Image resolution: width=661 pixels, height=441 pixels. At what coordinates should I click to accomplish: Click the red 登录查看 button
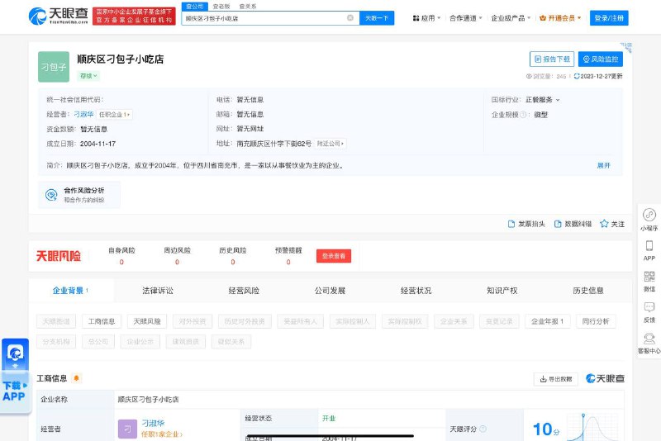(x=334, y=256)
